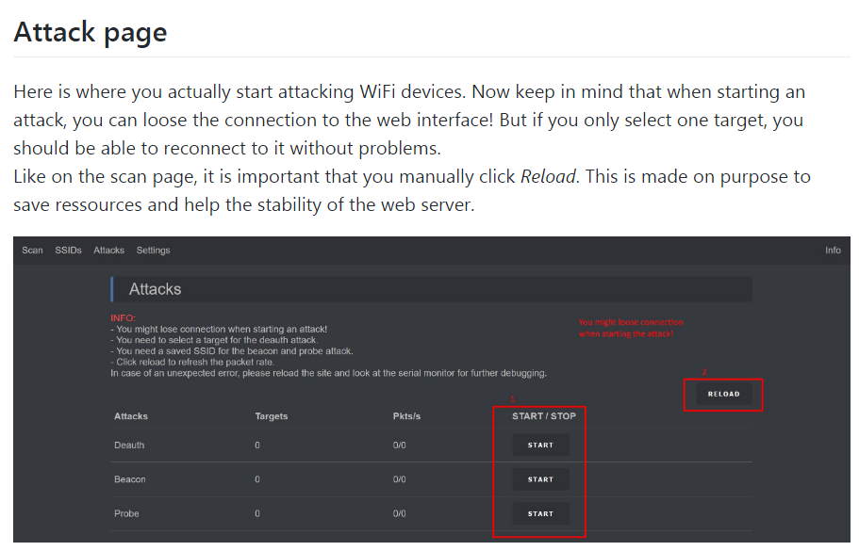The width and height of the screenshot is (859, 551).
Task: Click the italic Reload word in paragraph
Action: [x=548, y=177]
